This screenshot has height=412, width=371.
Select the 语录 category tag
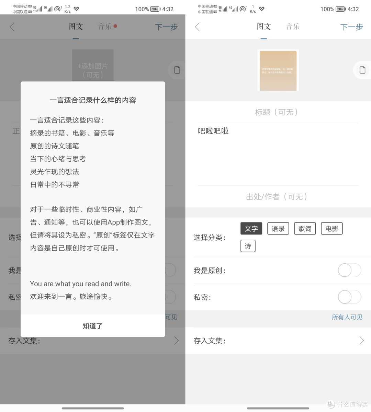278,229
